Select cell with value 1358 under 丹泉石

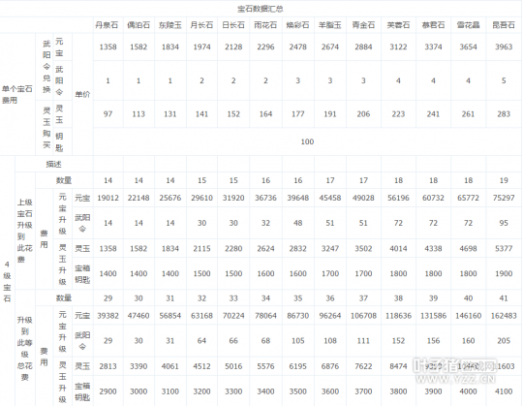pos(108,47)
